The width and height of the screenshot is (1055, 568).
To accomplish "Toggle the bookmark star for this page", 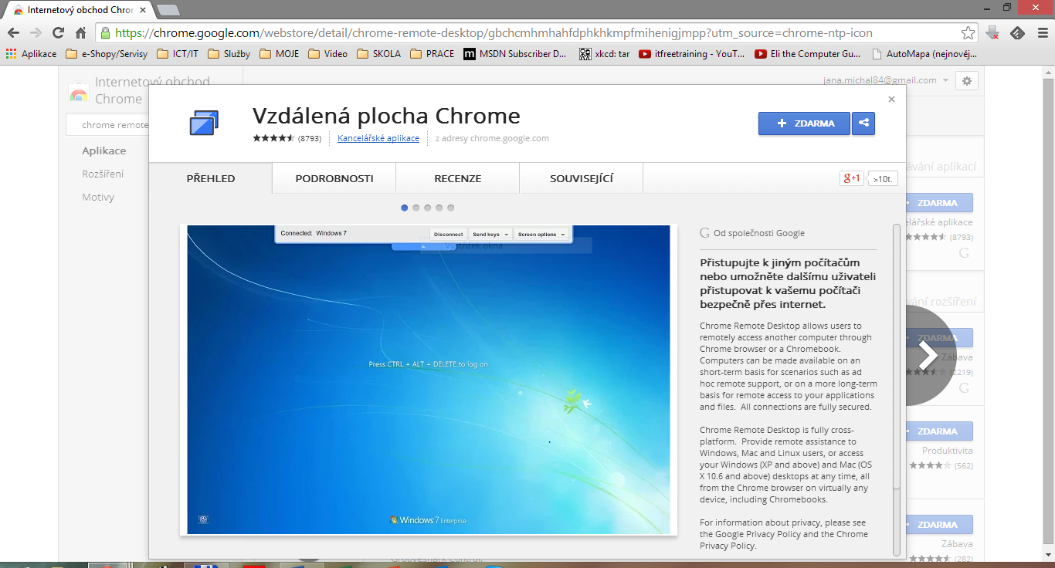I will pyautogui.click(x=968, y=33).
